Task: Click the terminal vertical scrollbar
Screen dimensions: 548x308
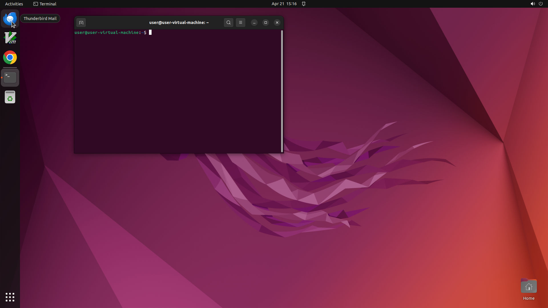Action: click(x=282, y=91)
